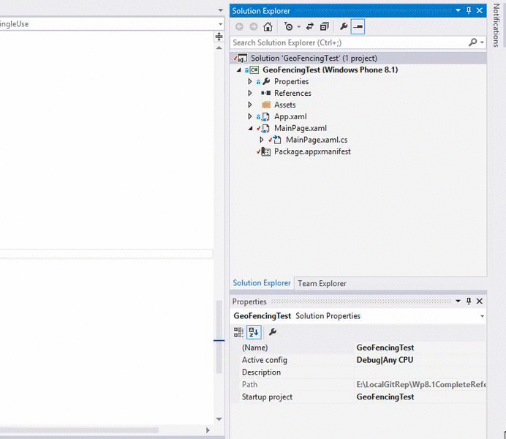Switch Properties grid to Categorized view

tap(239, 332)
